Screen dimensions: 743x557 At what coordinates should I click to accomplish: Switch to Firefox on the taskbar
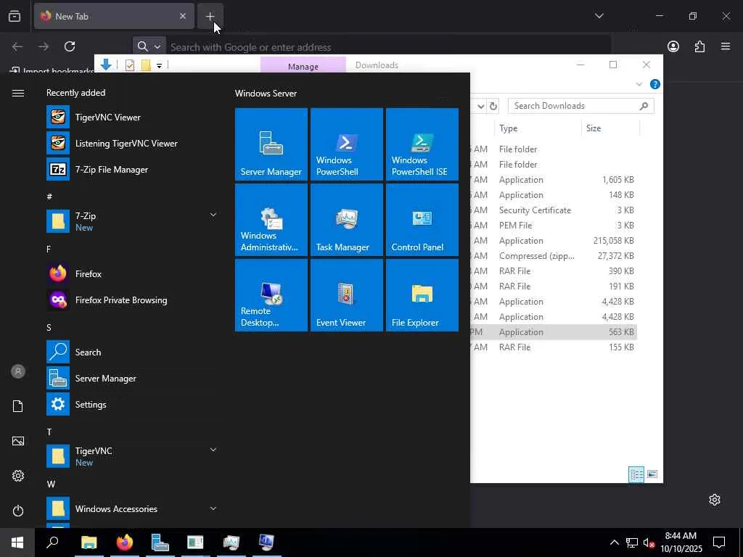(124, 542)
